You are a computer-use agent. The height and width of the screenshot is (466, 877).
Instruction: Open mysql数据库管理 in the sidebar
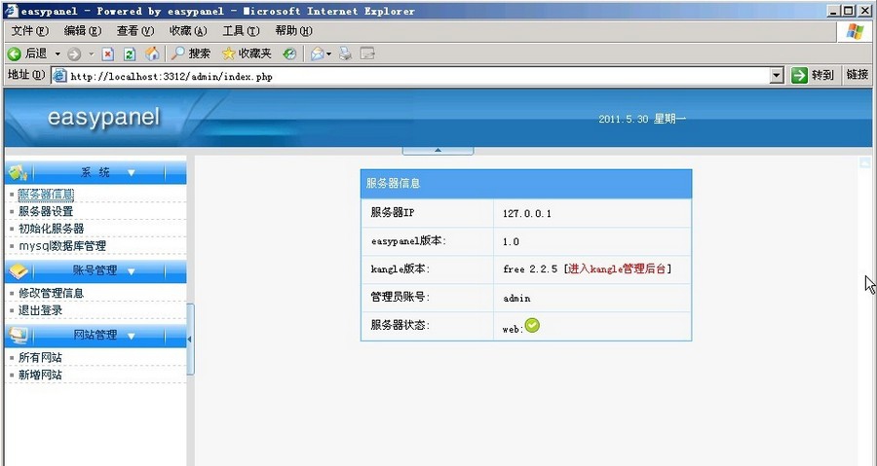pyautogui.click(x=62, y=246)
